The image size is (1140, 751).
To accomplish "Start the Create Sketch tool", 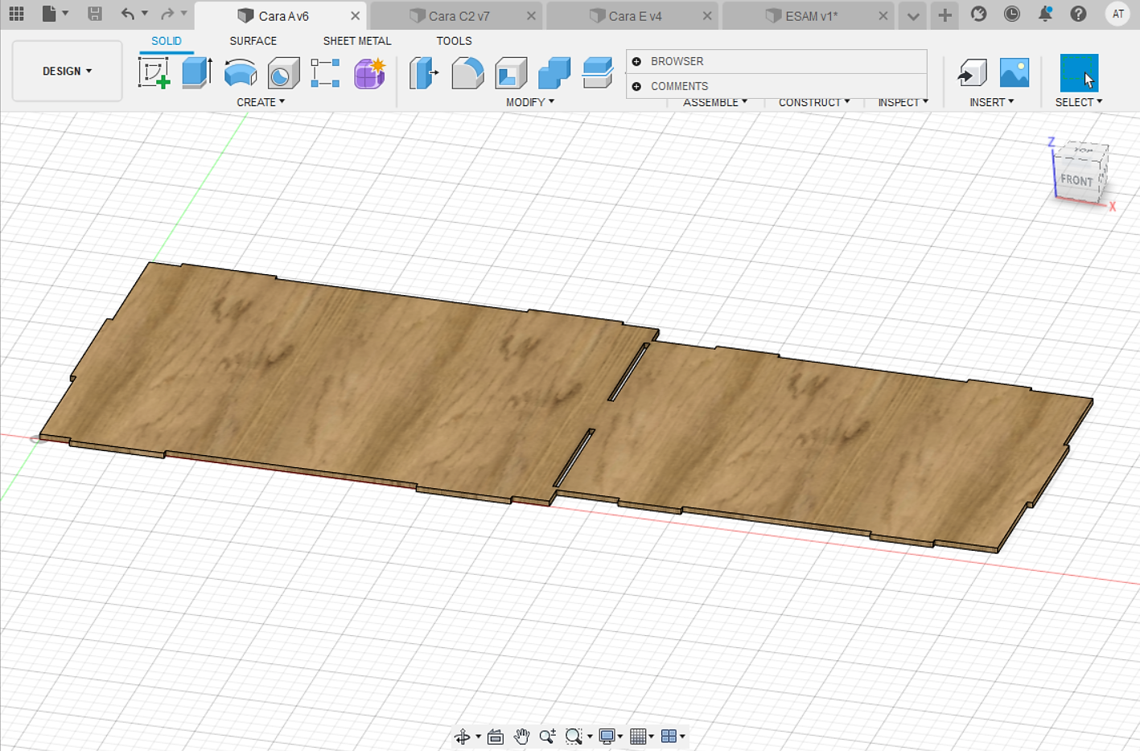I will 154,73.
